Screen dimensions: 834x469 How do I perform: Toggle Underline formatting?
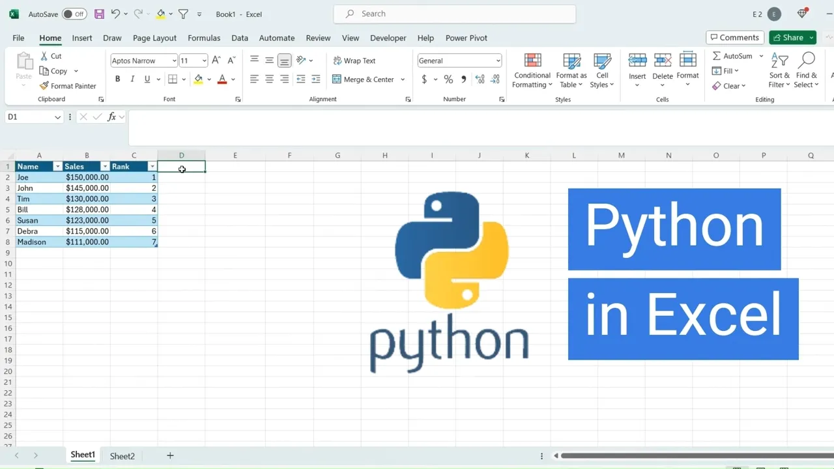[x=147, y=79]
